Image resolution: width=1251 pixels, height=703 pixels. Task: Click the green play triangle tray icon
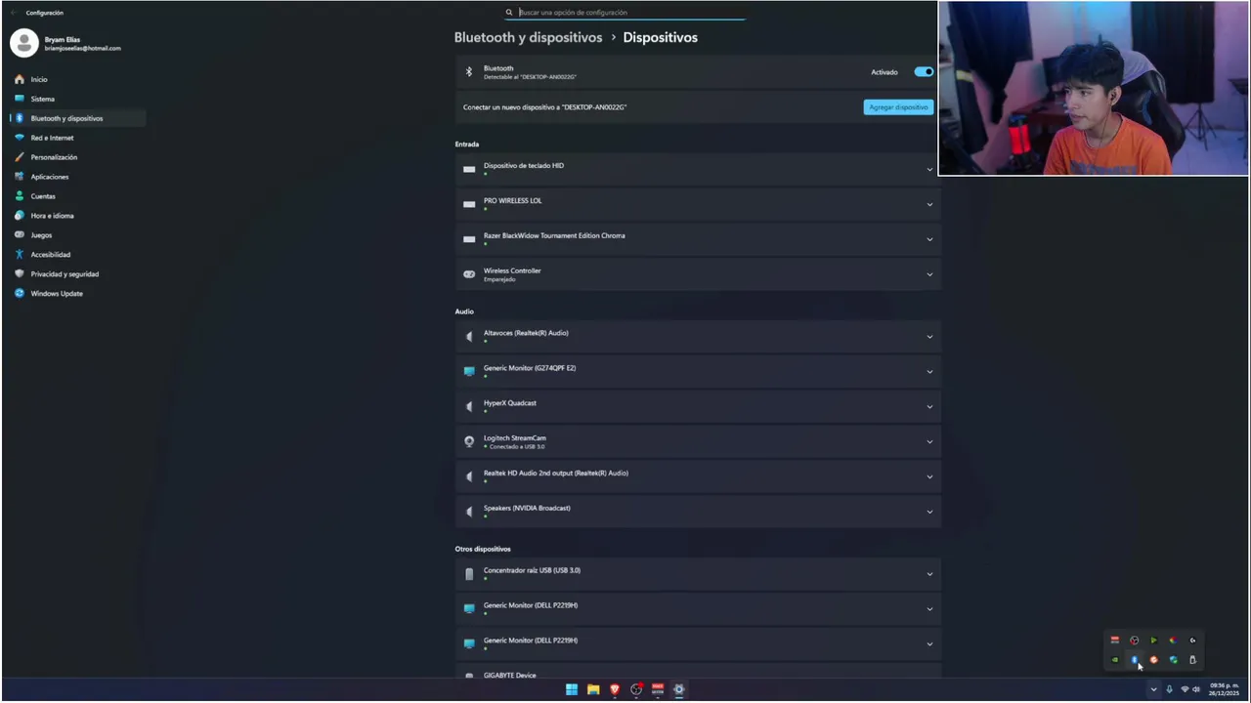(1154, 641)
